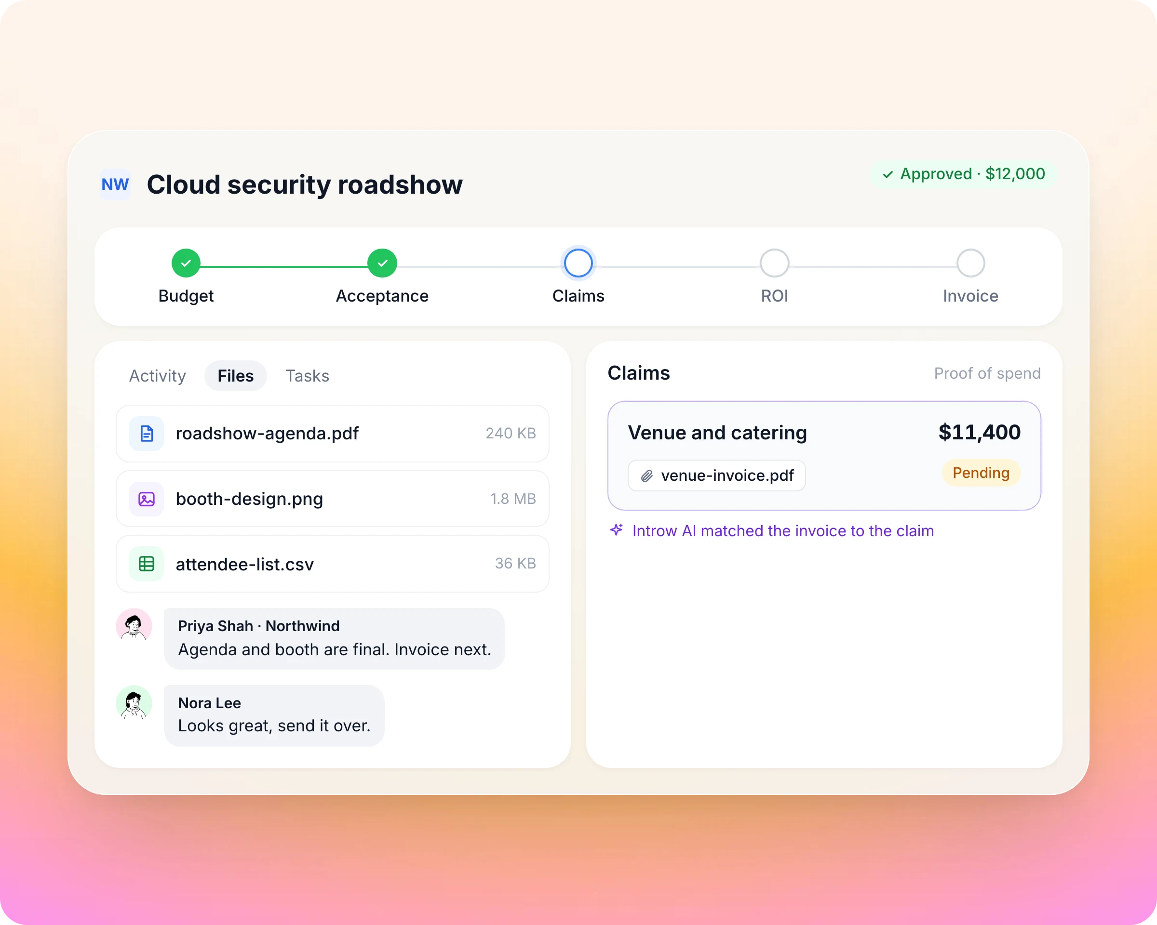The height and width of the screenshot is (925, 1157).
Task: Click Nora Lee's avatar
Action: tap(134, 703)
